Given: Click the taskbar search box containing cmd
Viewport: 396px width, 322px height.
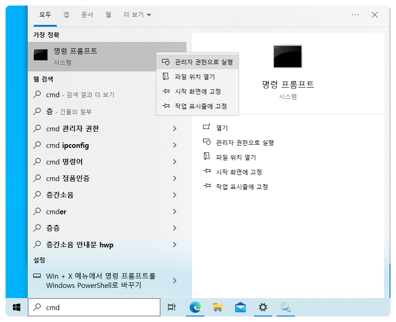Looking at the screenshot, I should pos(94,307).
